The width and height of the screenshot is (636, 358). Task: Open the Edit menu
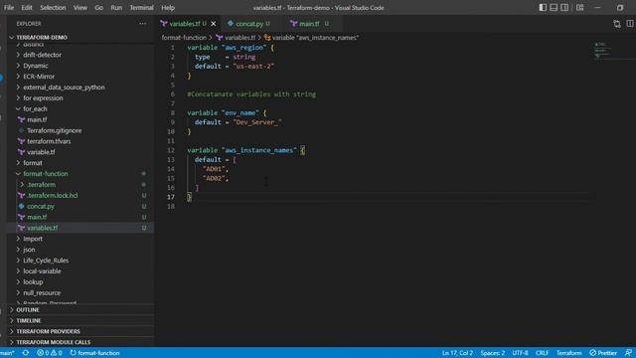[27, 8]
